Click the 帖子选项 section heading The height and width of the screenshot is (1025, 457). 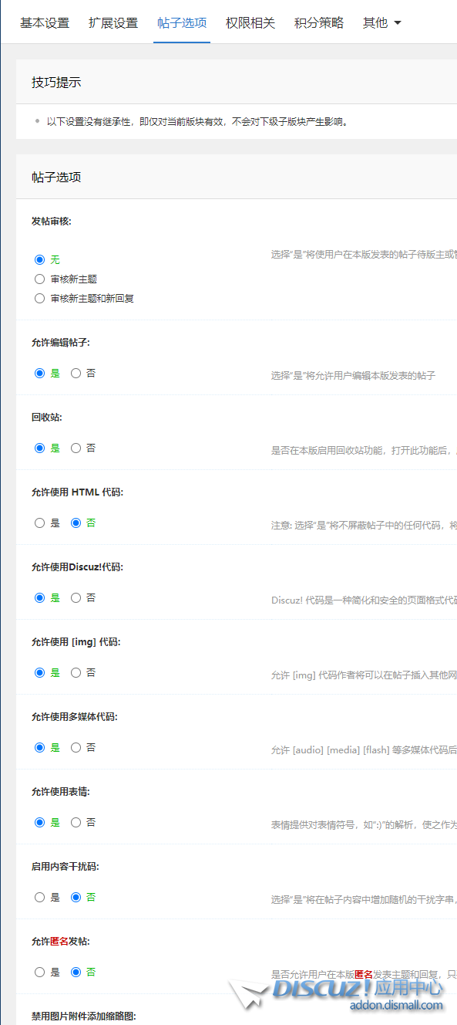click(x=56, y=178)
